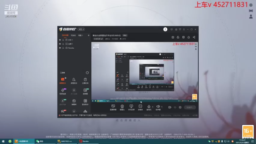256x144 pixels.
Task: Toggle the lock on the Naraka layer
Action: pos(63,48)
